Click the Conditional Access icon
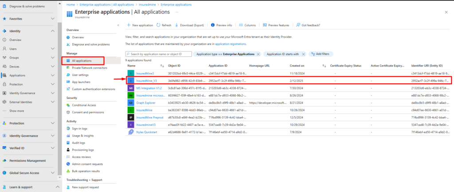Screen dimensions: 454x192 68,105
